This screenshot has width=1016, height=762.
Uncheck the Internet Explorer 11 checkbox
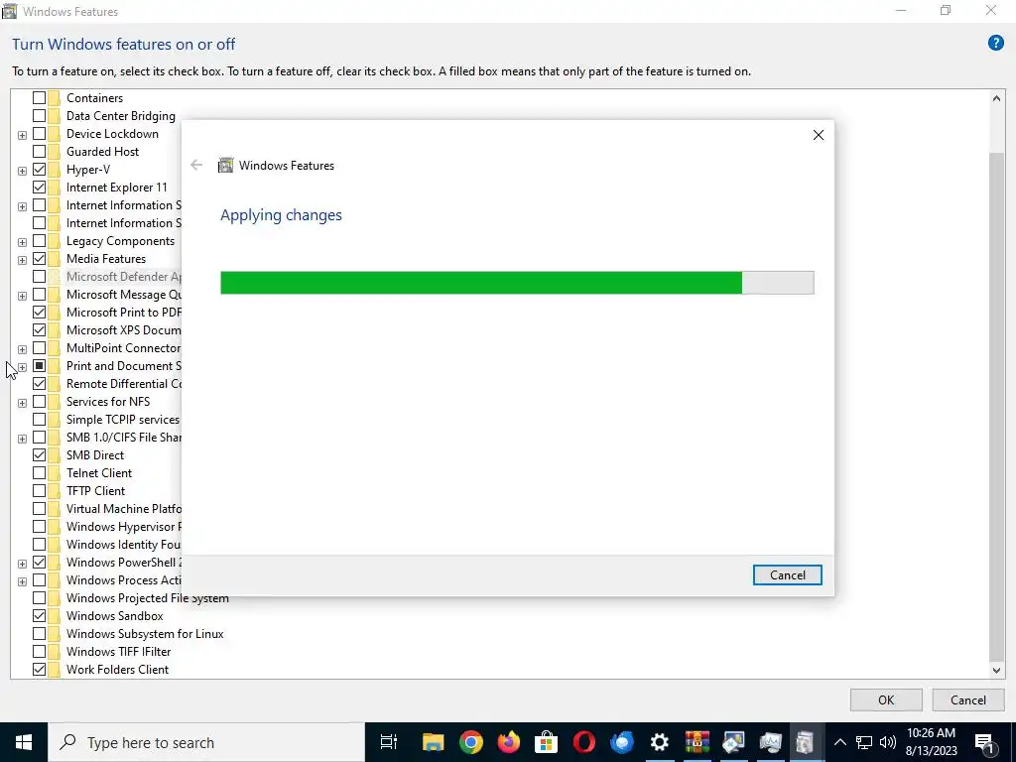pos(39,188)
